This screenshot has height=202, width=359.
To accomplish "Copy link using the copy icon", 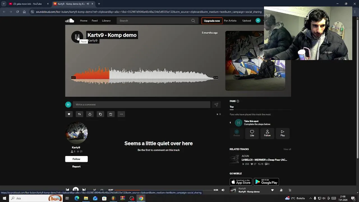I will pos(100,114).
